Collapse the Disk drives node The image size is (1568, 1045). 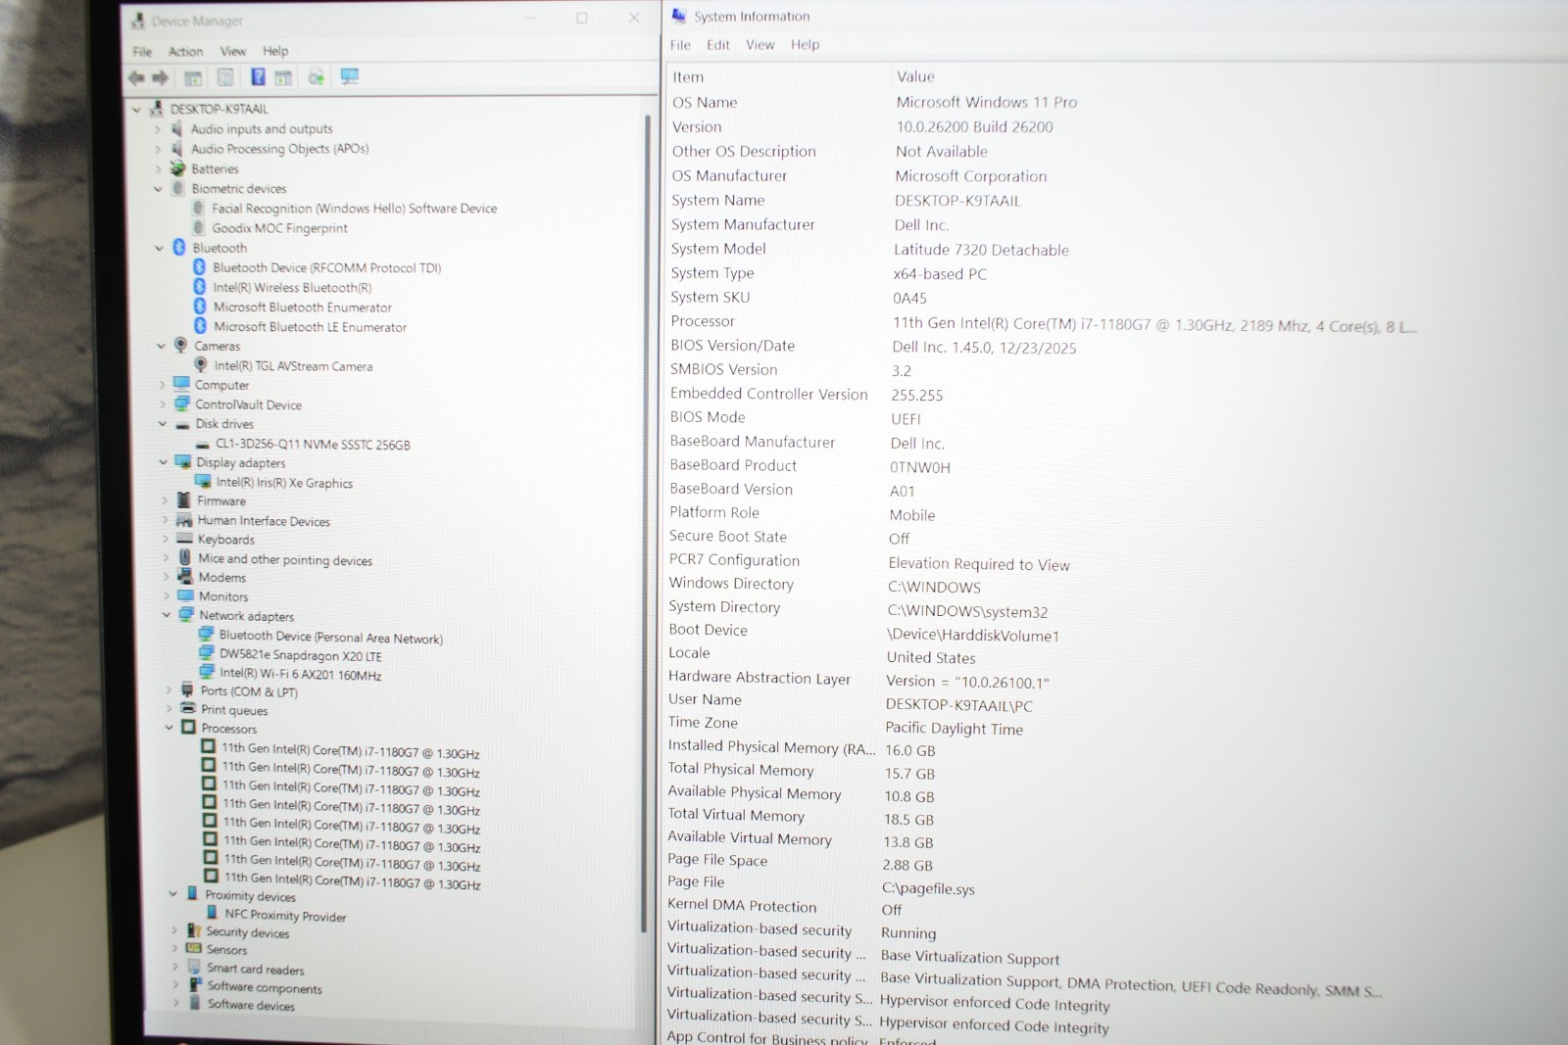[163, 424]
